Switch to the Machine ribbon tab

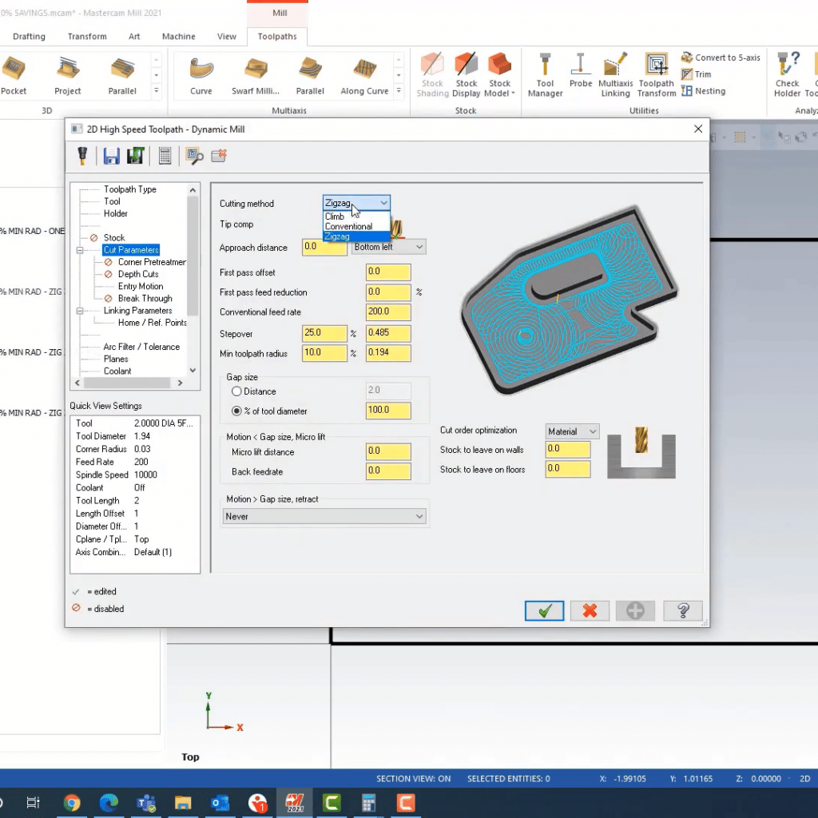tap(178, 36)
